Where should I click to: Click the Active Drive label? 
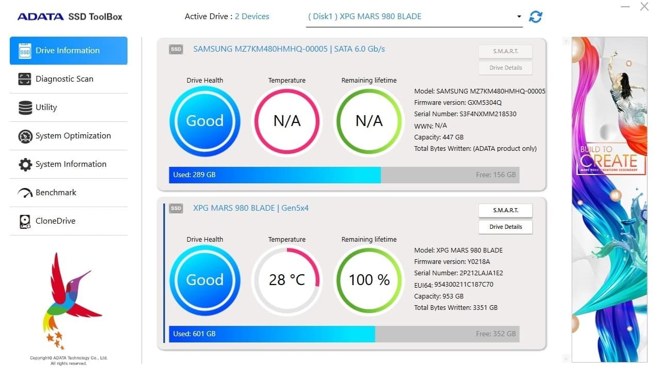pyautogui.click(x=207, y=17)
